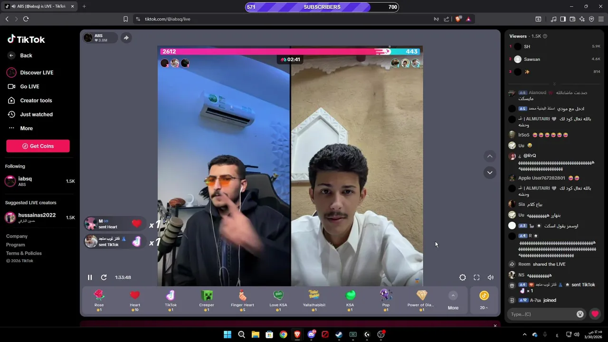Open followed creator iabsq
This screenshot has width=608, height=342.
(39, 181)
